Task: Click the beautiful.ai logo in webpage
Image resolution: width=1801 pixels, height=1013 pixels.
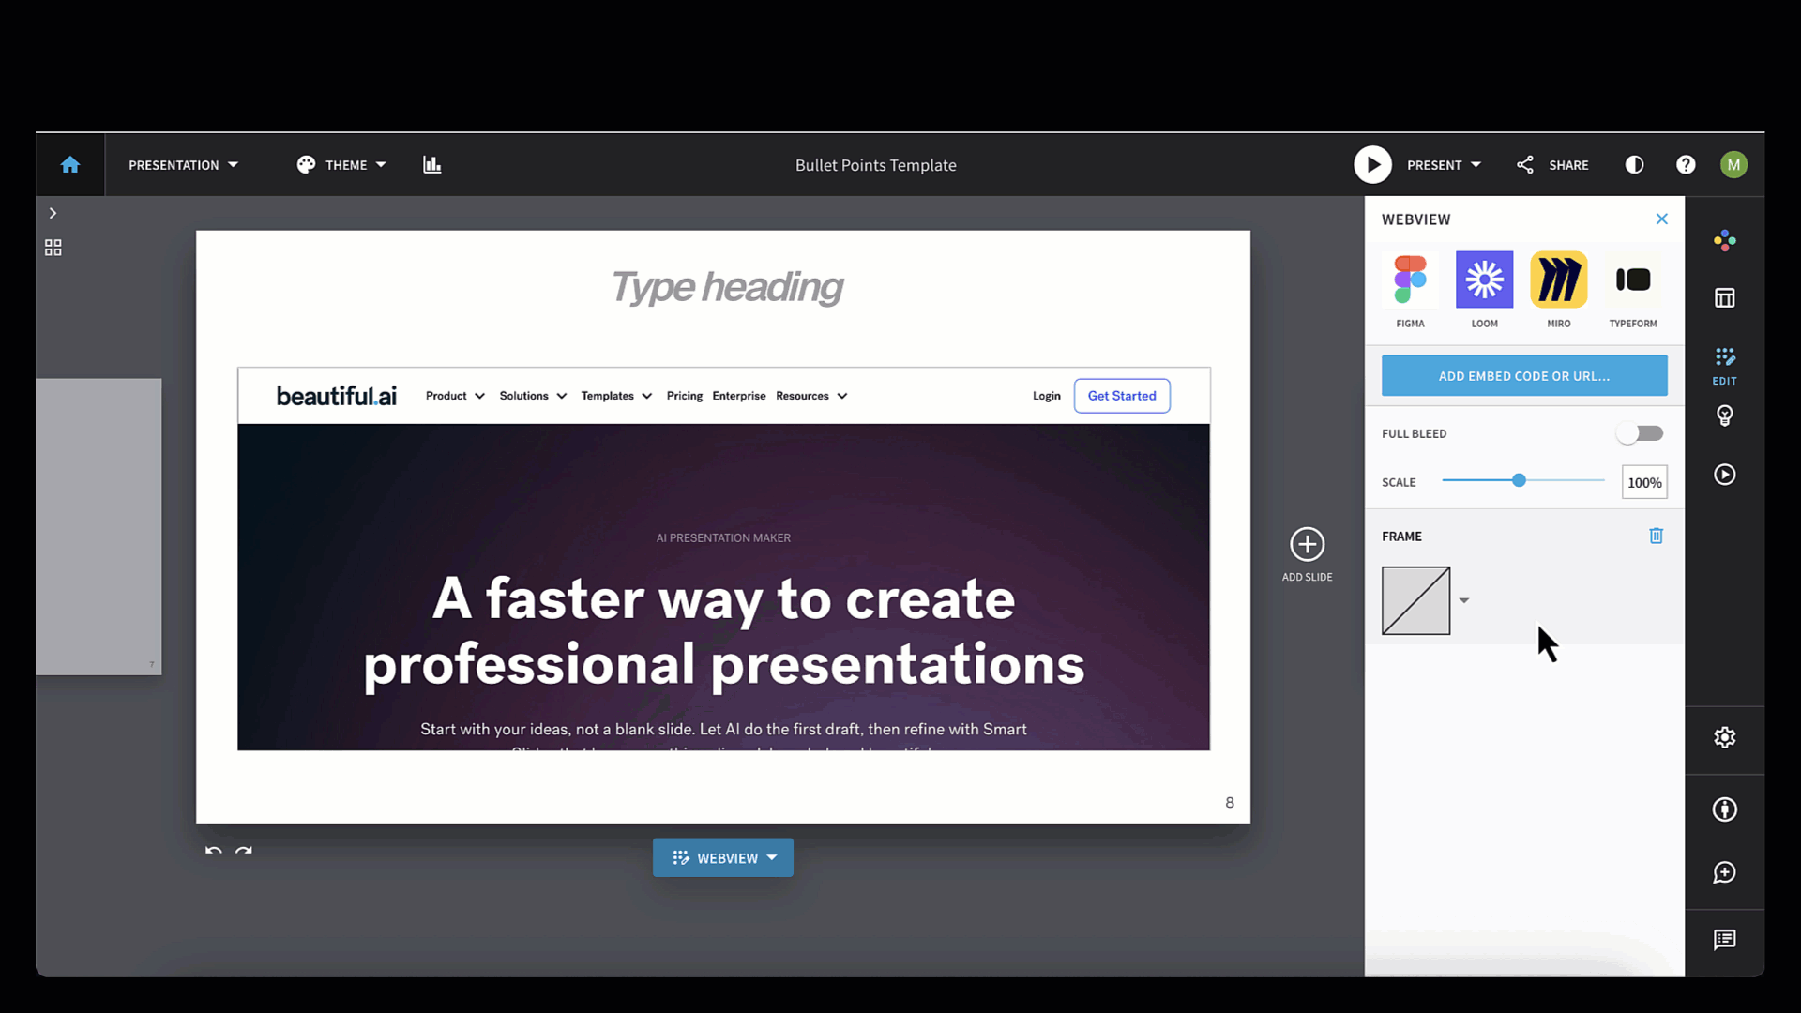Action: tap(336, 396)
